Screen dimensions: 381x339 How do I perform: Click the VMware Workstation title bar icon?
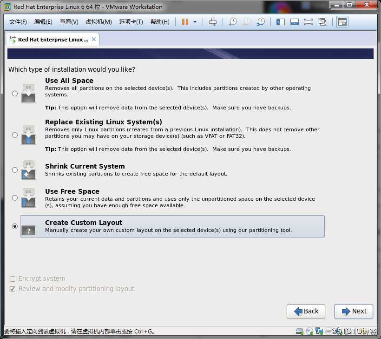pyautogui.click(x=7, y=7)
